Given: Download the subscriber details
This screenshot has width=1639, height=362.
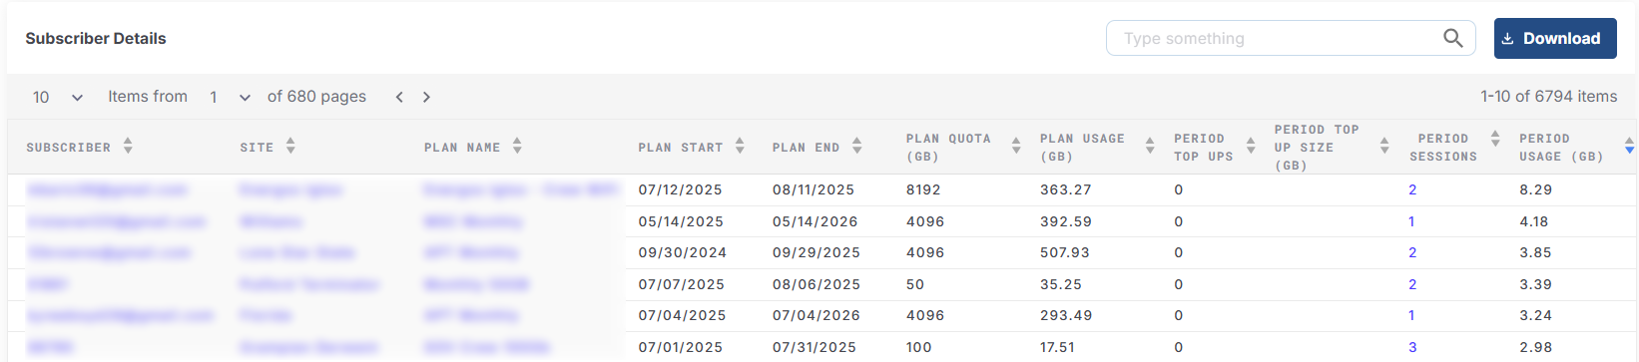Looking at the screenshot, I should pos(1555,38).
